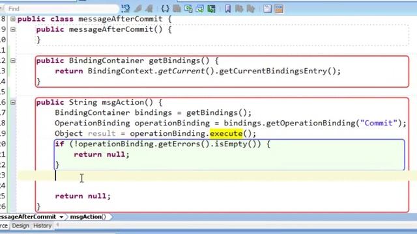The width and height of the screenshot is (417, 234).
Task: Click the orange panel layout toolbar icon
Action: point(279,8)
